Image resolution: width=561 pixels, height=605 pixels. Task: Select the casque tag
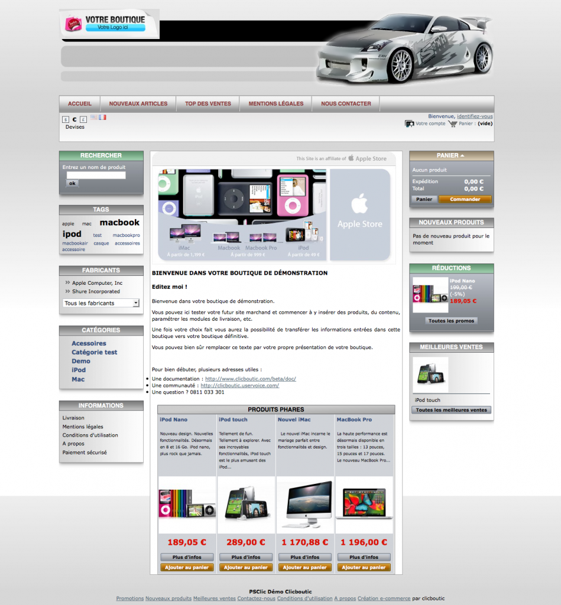coord(101,243)
